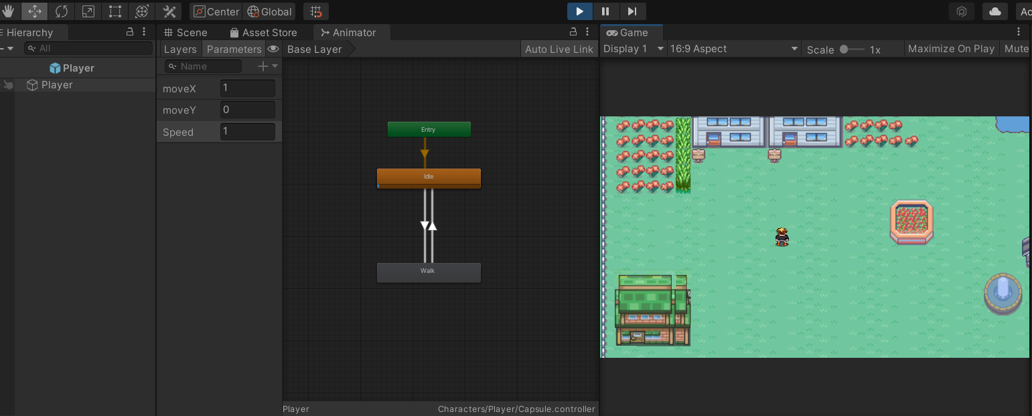Click parameter Name search field
Viewport: 1032px width, 416px height.
tap(203, 66)
